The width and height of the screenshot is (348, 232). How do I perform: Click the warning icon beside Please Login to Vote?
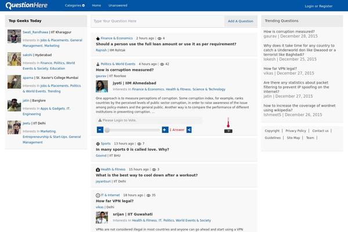[100, 120]
